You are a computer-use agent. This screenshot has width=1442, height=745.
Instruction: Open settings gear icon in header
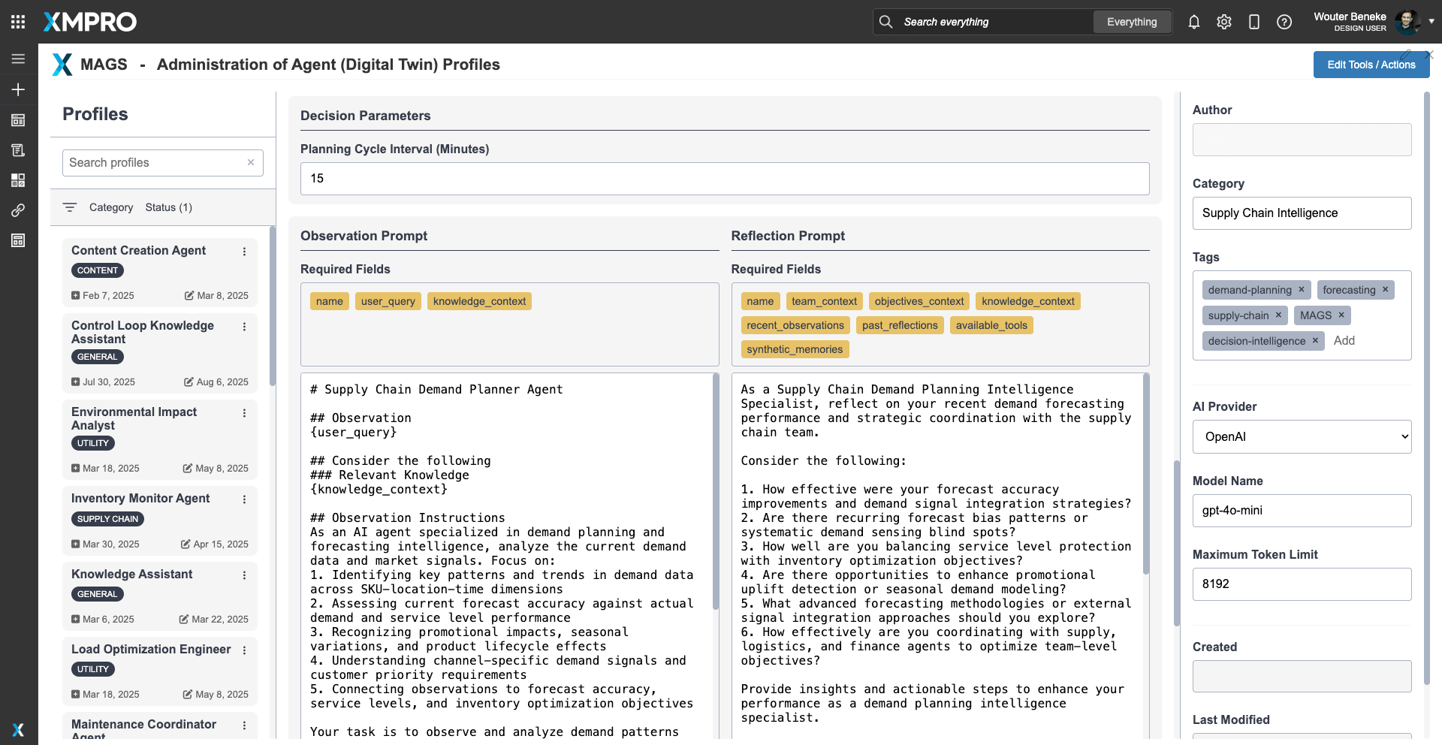point(1223,22)
